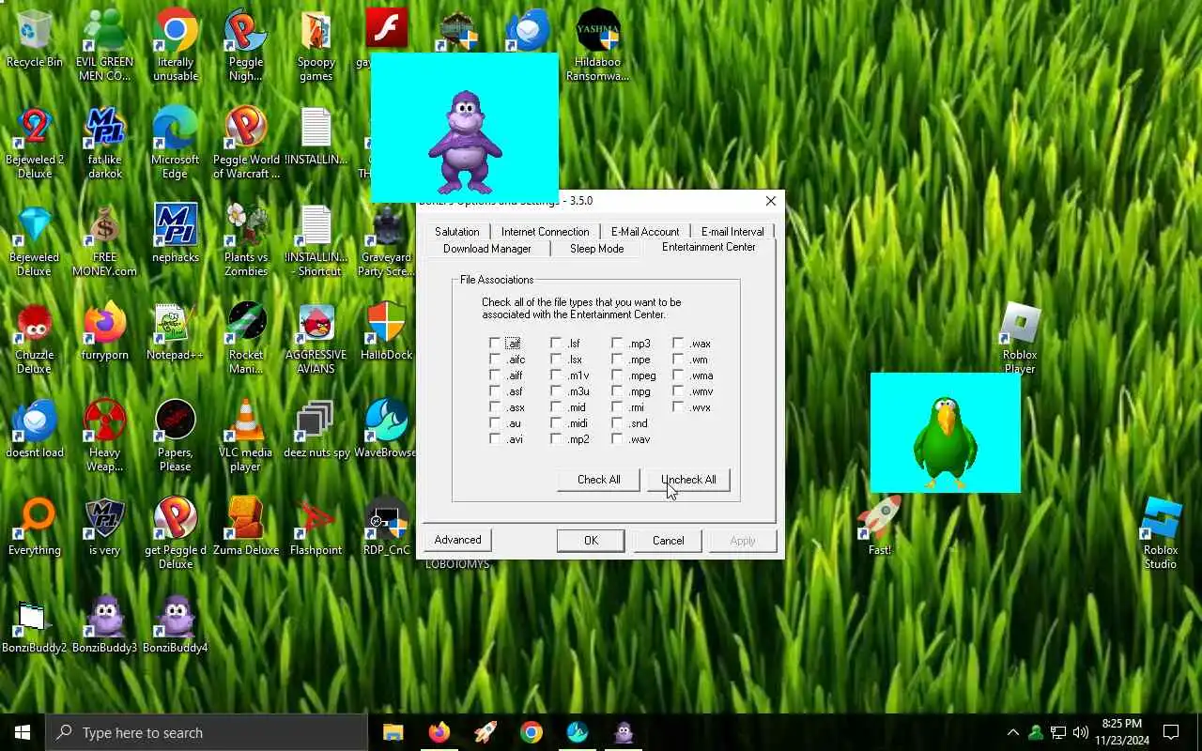
Task: Tick the .wav checkbox
Action: click(x=617, y=439)
